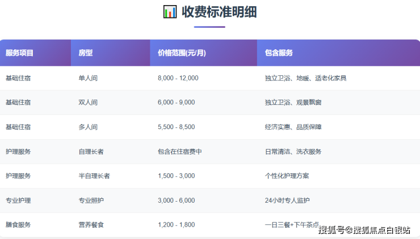
Task: Click the 营养餐食 cell
Action: click(91, 225)
